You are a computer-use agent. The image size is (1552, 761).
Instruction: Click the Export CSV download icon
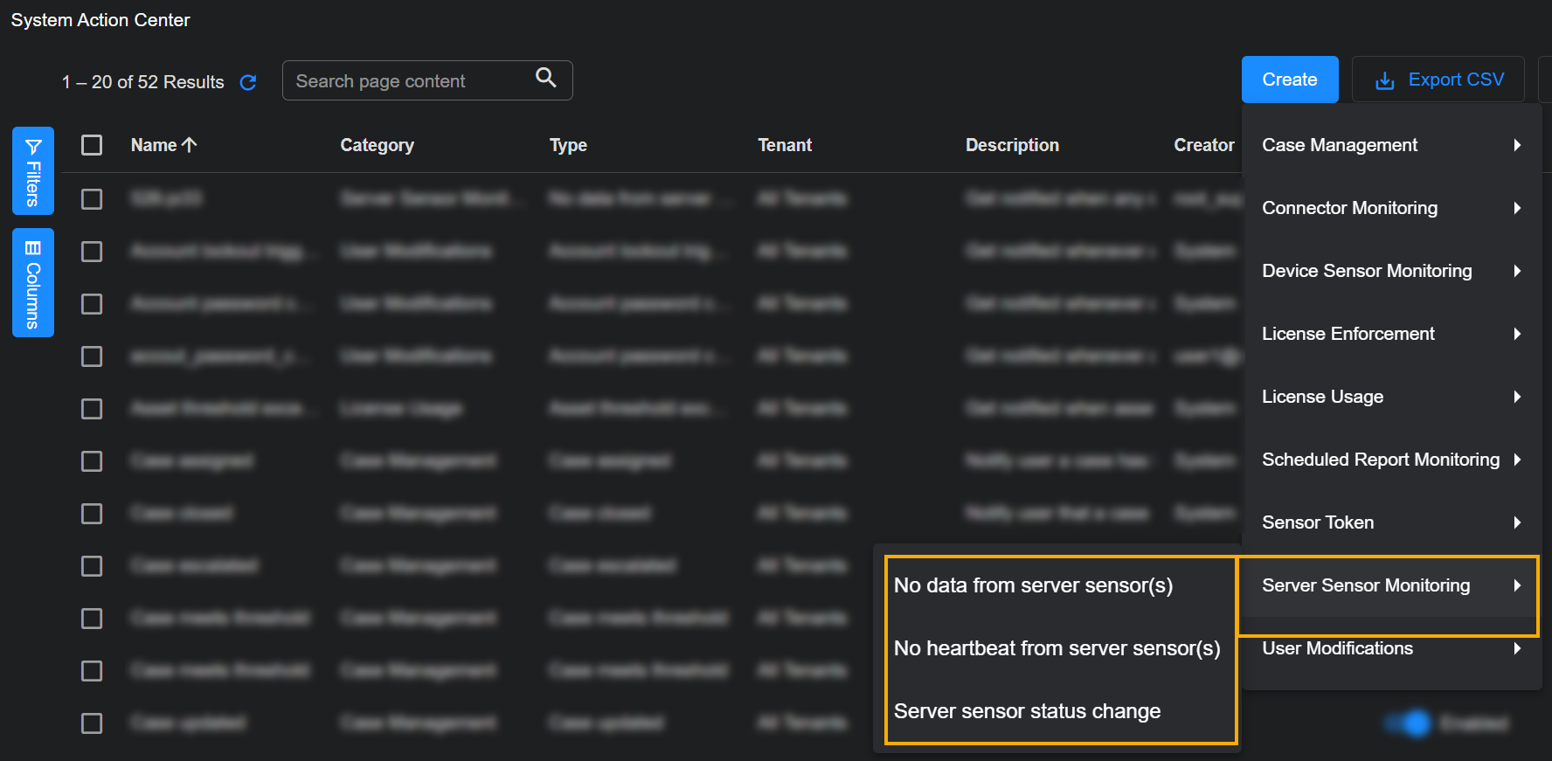pos(1384,80)
